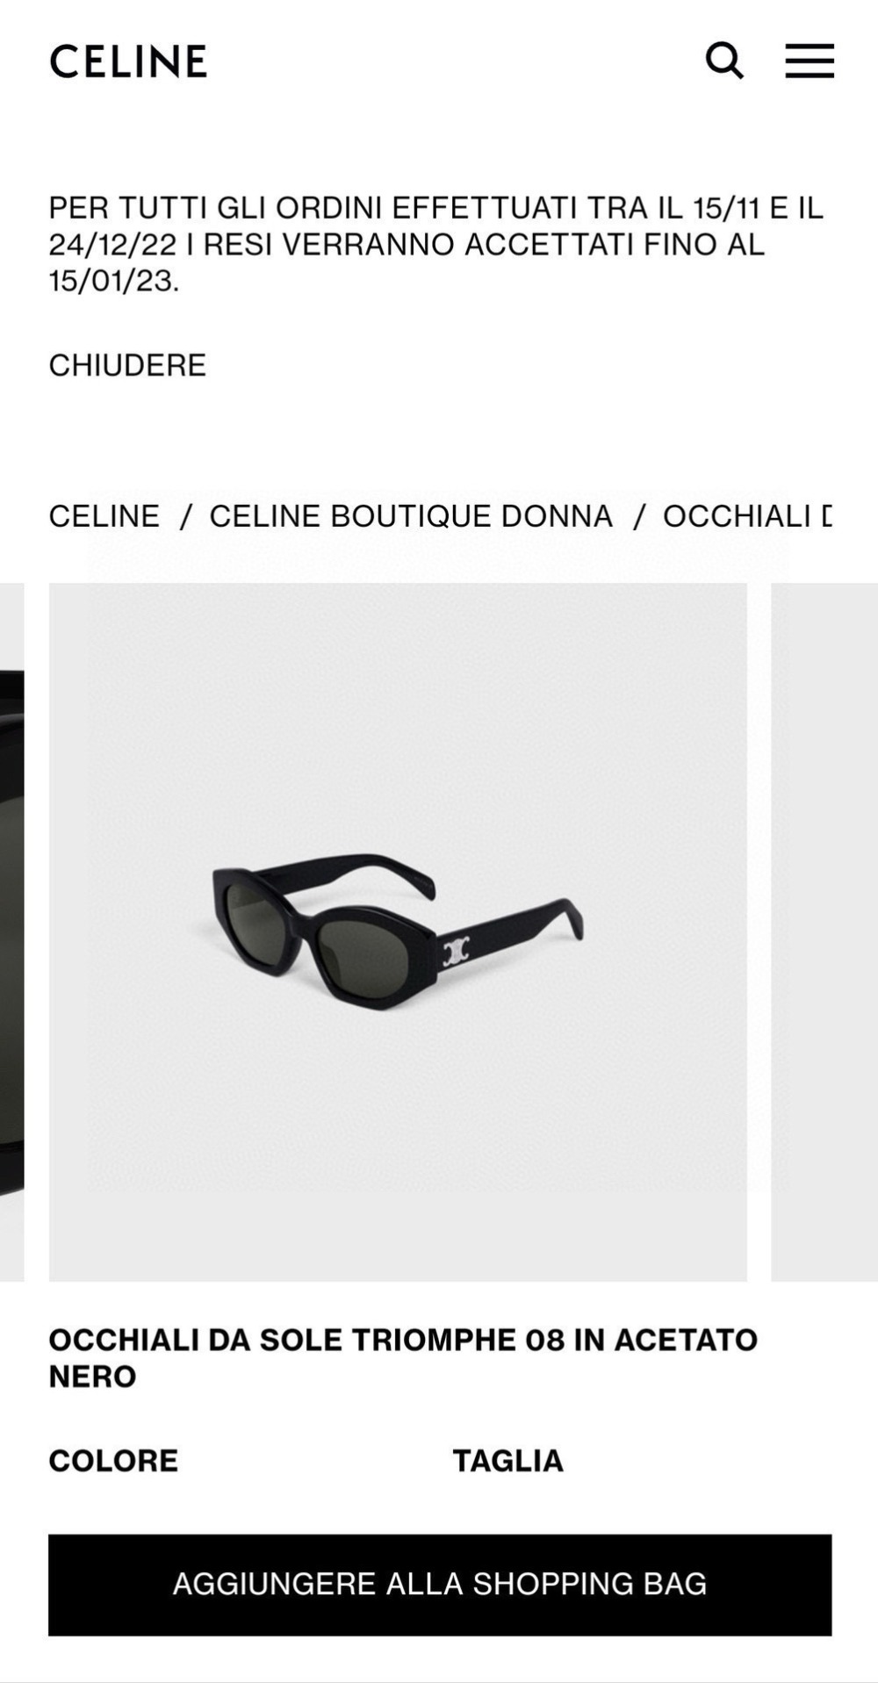The image size is (878, 1683).
Task: Click the slash separator after the CELINE breadcrumb
Action: [185, 516]
